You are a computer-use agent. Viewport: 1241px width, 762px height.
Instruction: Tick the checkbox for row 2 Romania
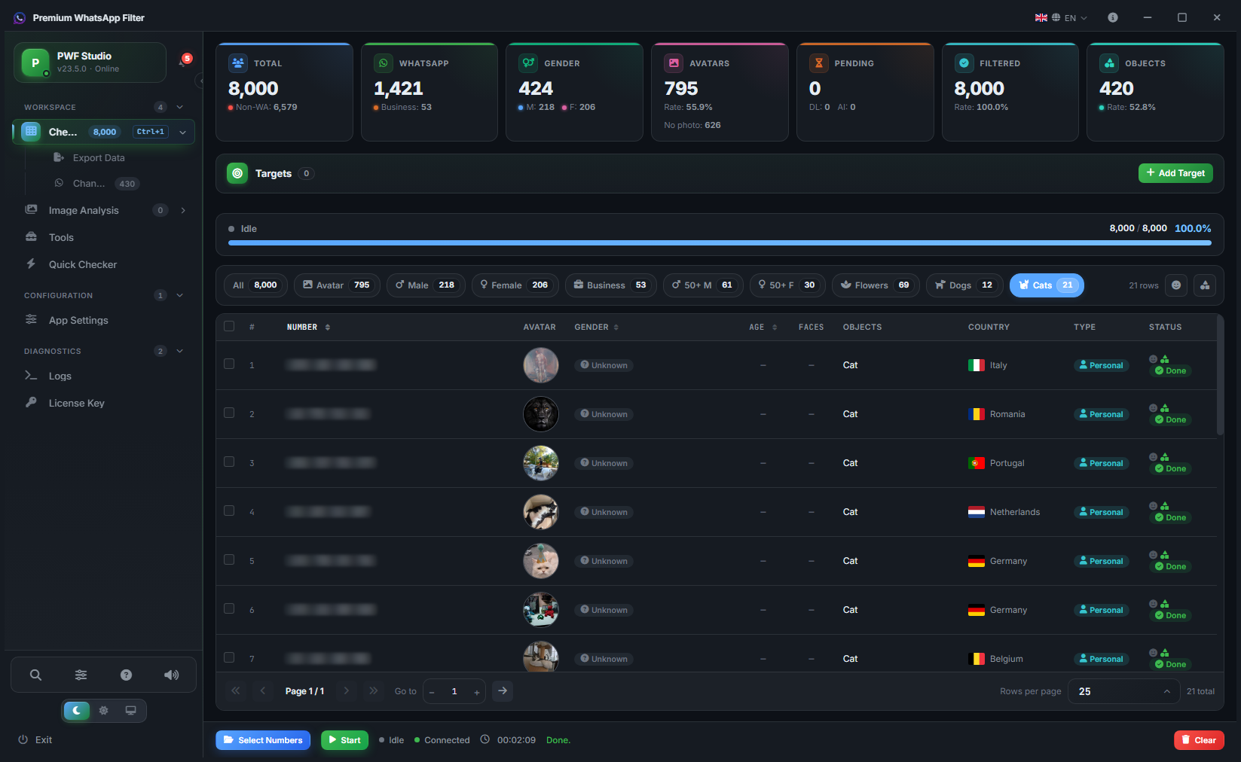(x=229, y=413)
